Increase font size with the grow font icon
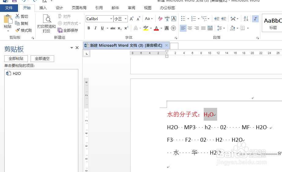The width and height of the screenshot is (282, 172). (x=132, y=19)
